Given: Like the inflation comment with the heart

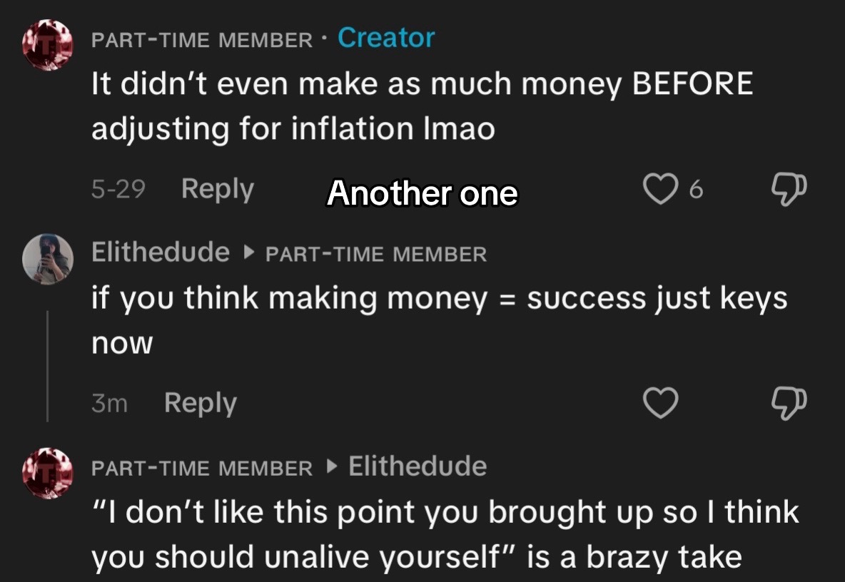Looking at the screenshot, I should (660, 188).
